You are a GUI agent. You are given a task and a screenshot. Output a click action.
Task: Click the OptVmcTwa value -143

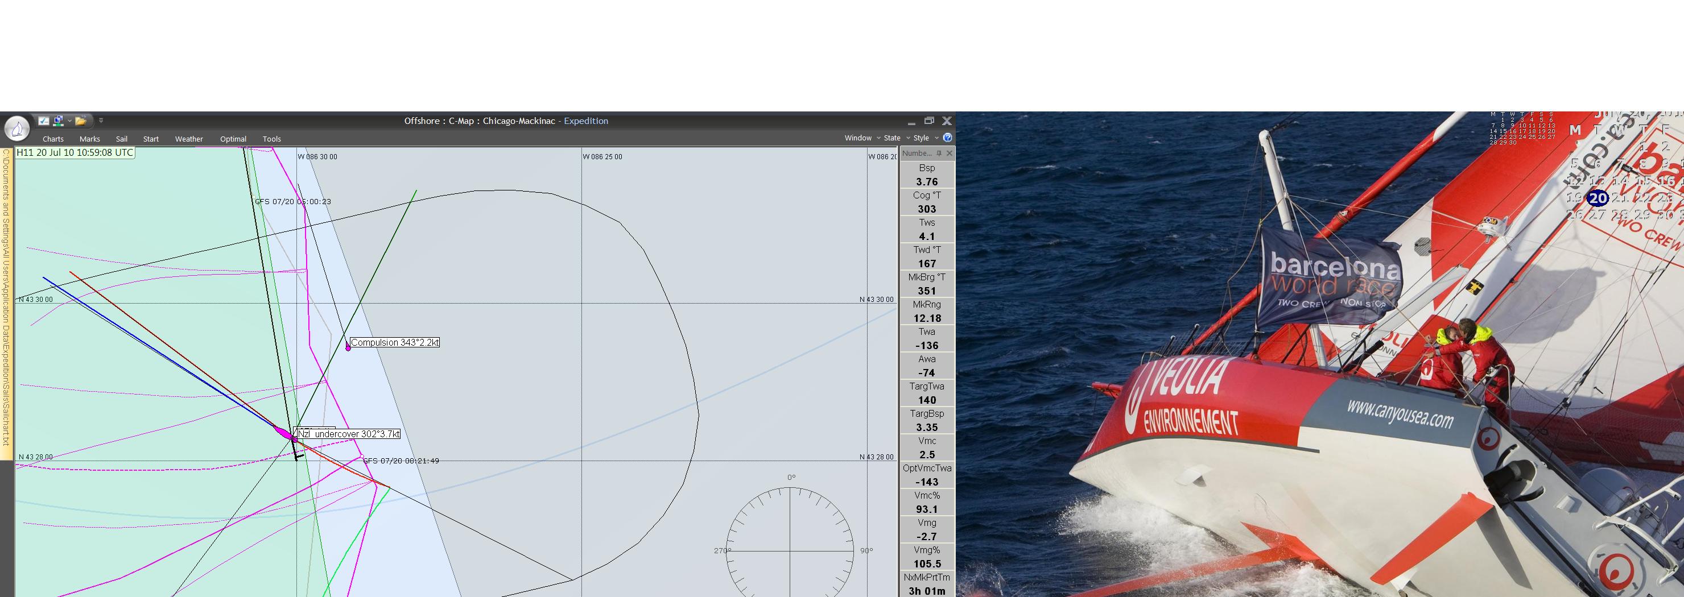pyautogui.click(x=927, y=483)
